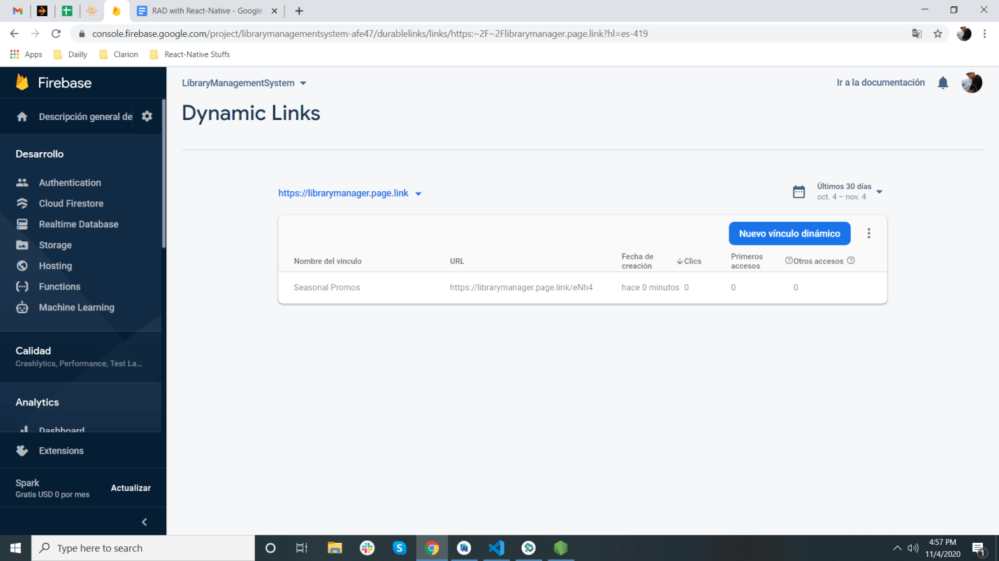Collapse the sidebar with chevron
Screen dimensions: 999x561
(145, 522)
